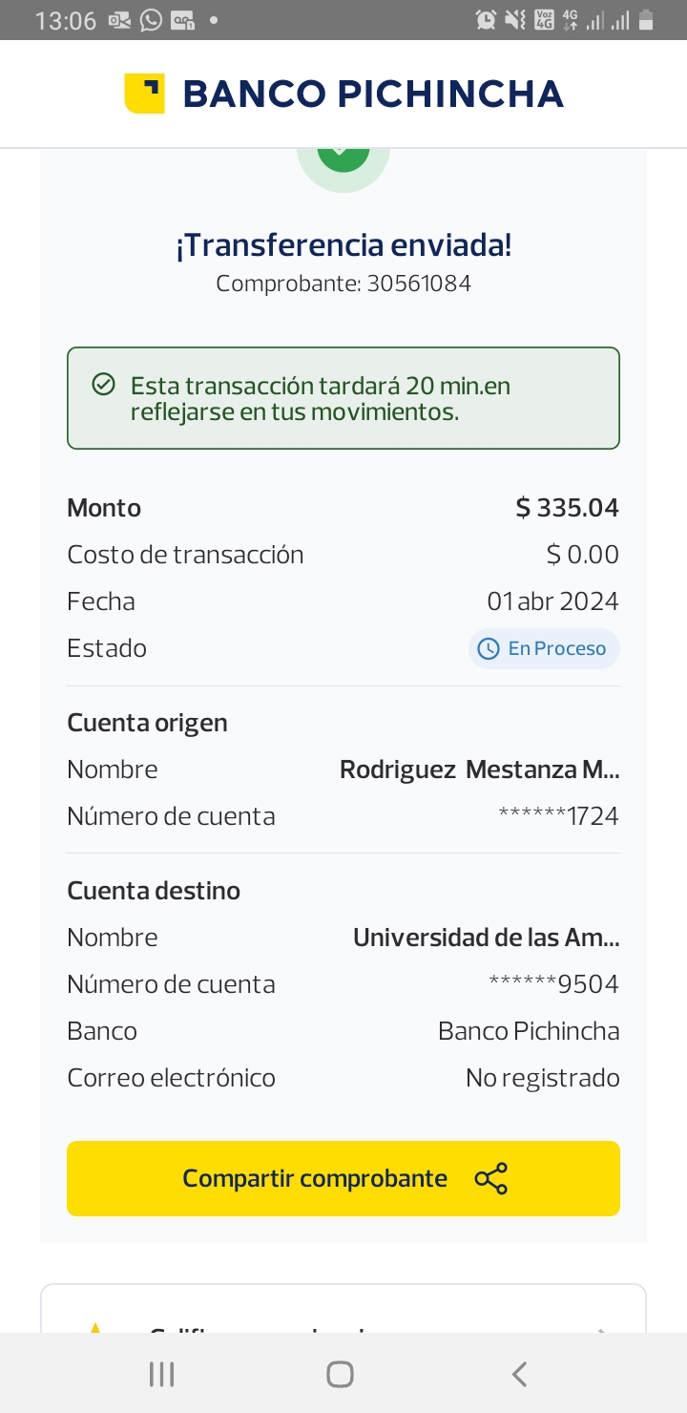Tap the truncated origin name Rodriguez Mestanza
Screen dimensions: 687x1413
[x=479, y=770]
